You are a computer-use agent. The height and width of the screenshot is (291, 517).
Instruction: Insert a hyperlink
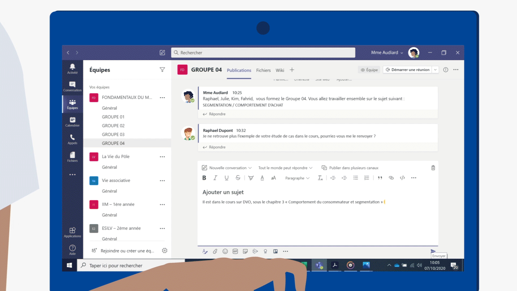[391, 178]
